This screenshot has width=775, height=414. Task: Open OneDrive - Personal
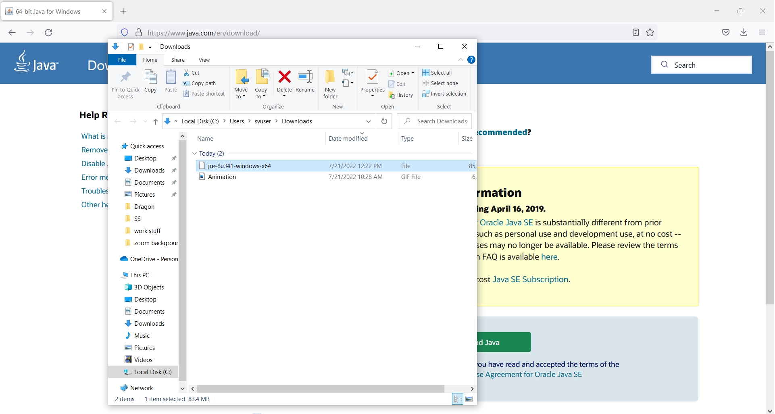click(149, 259)
